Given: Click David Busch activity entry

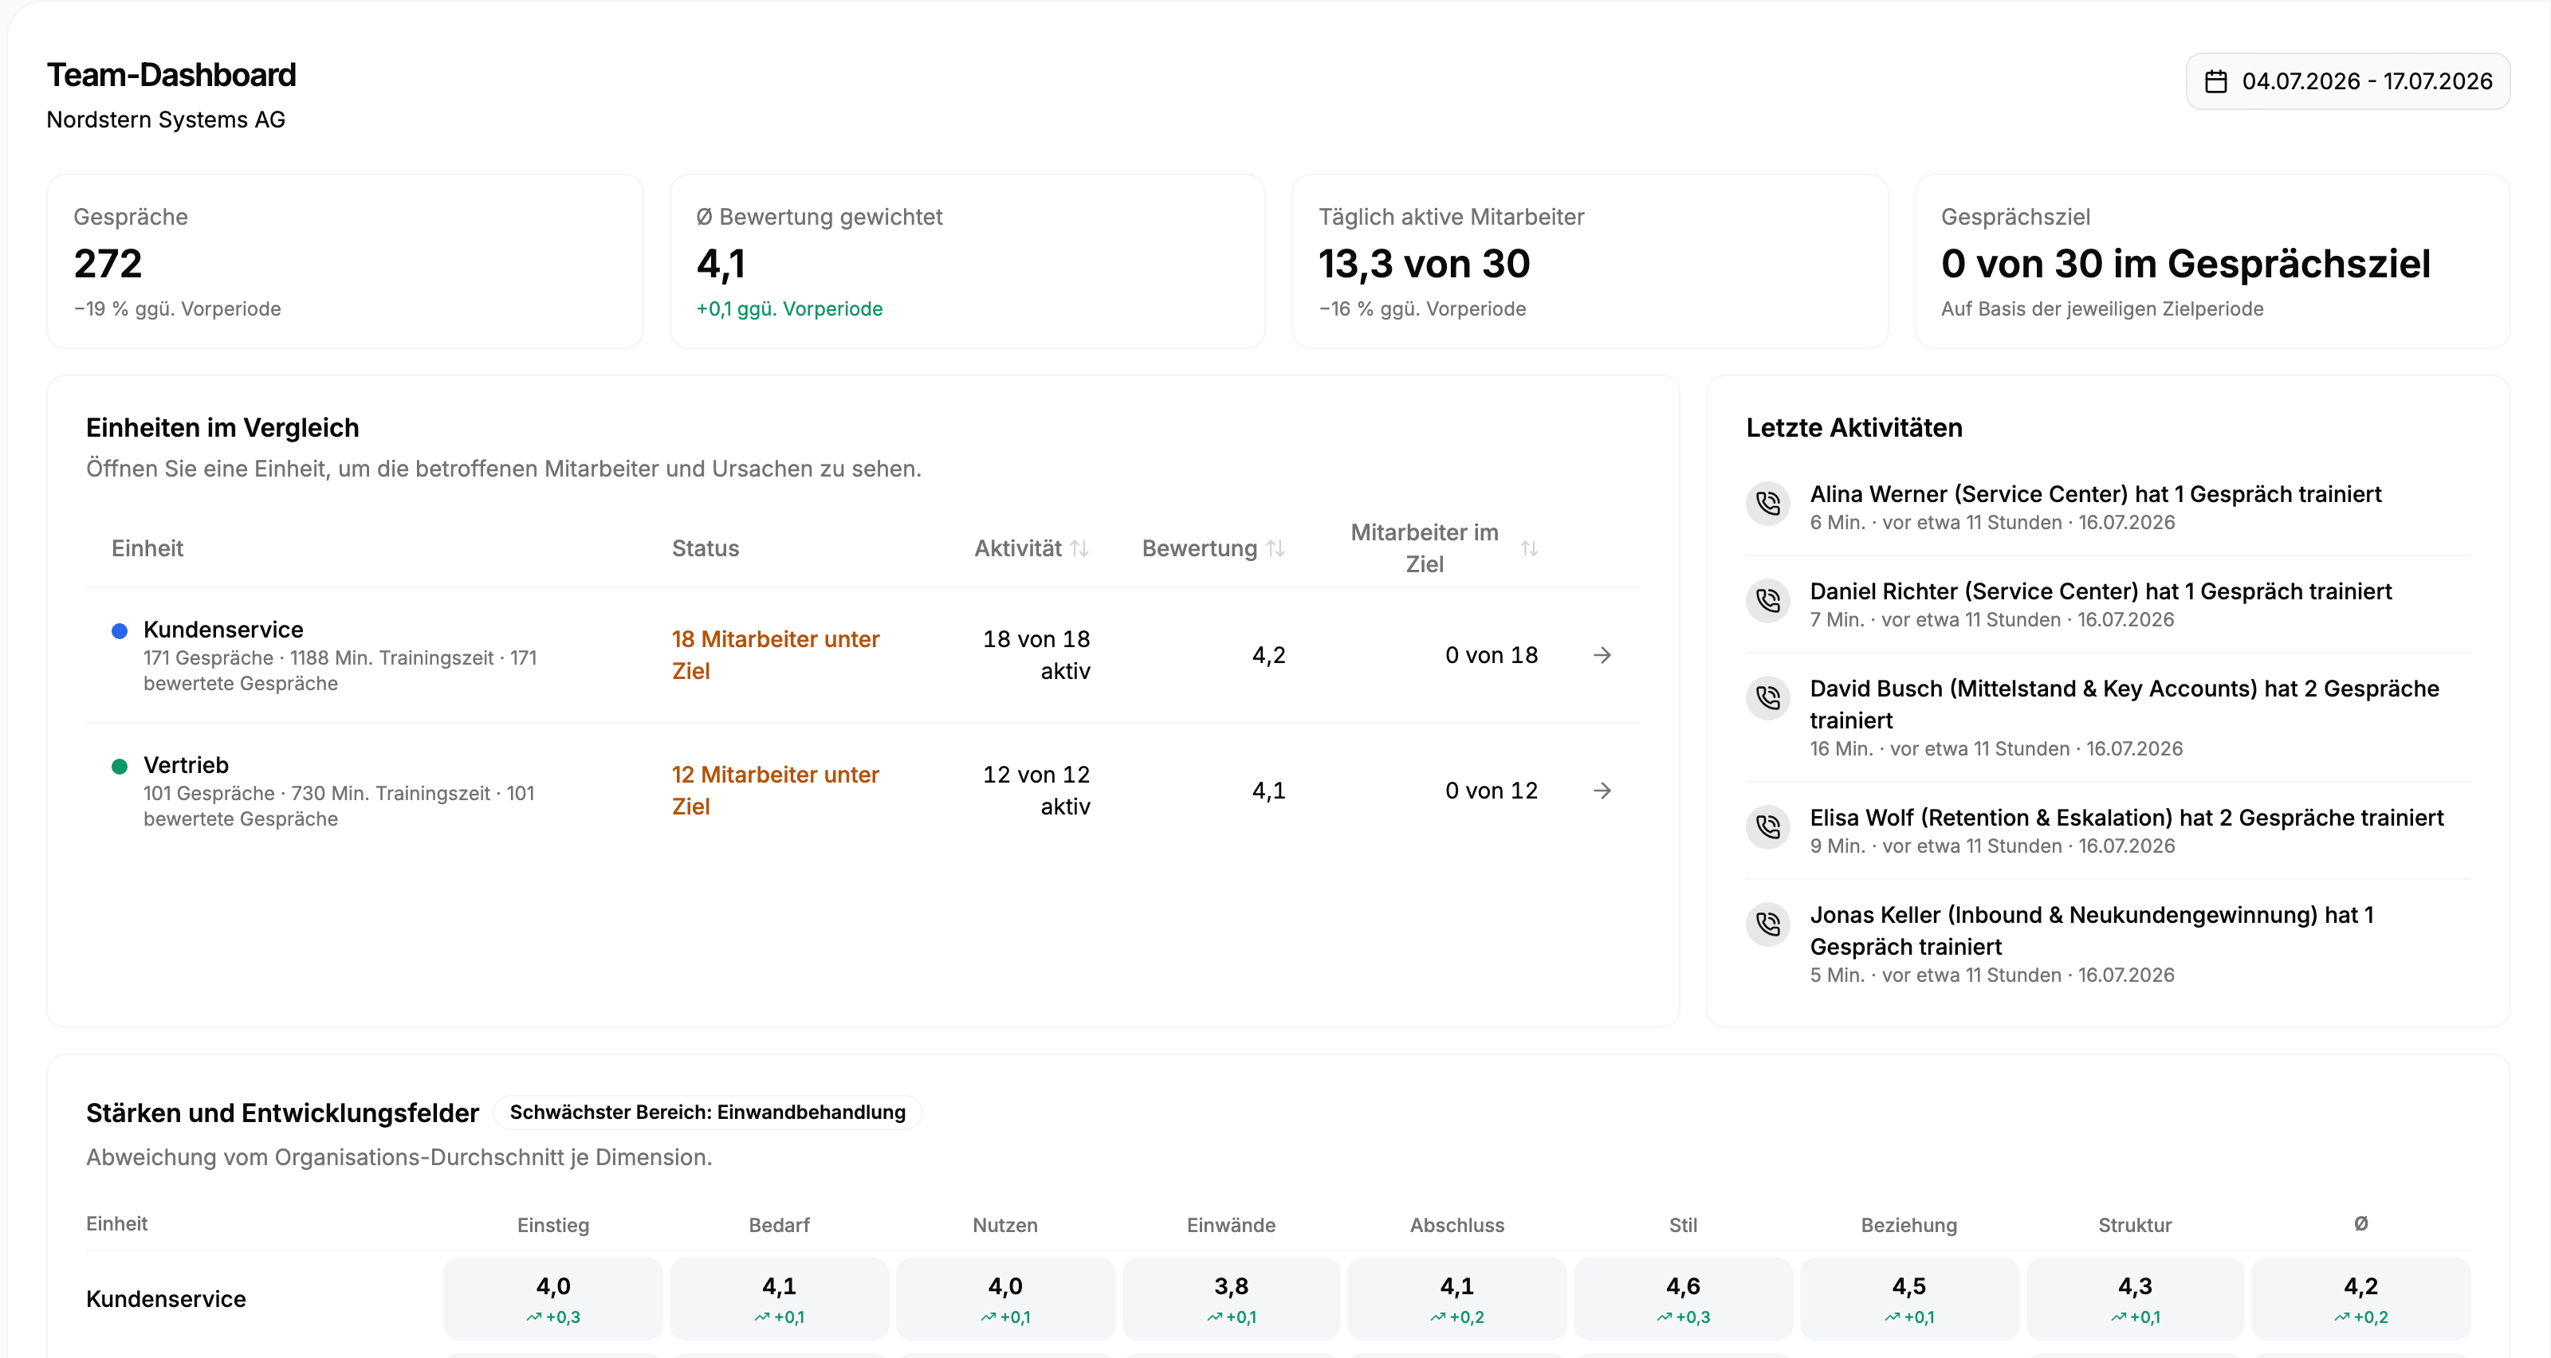Looking at the screenshot, I should point(2109,717).
